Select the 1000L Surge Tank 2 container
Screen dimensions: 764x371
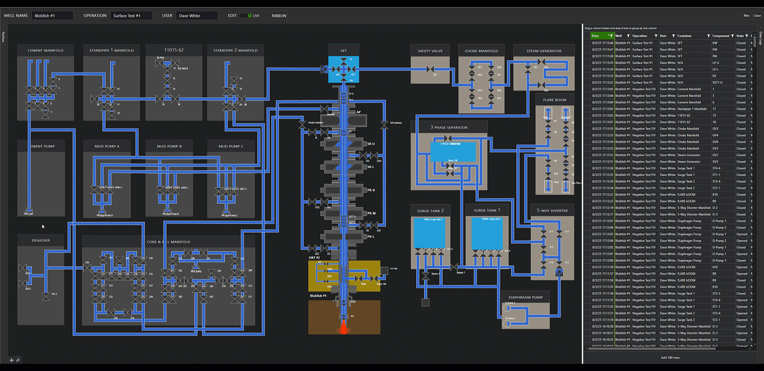[429, 233]
